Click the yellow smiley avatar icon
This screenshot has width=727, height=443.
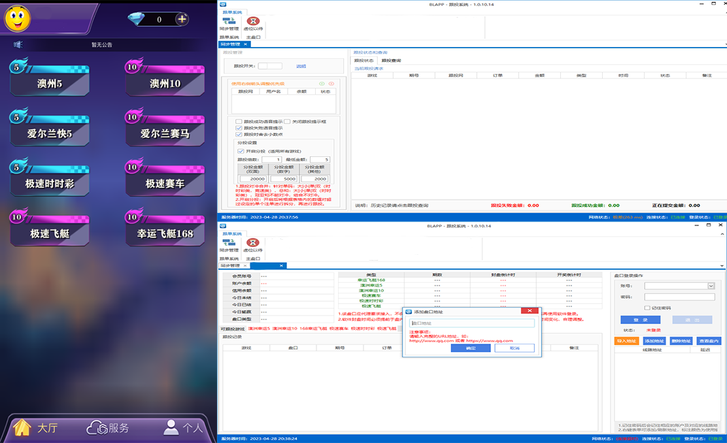tap(18, 18)
